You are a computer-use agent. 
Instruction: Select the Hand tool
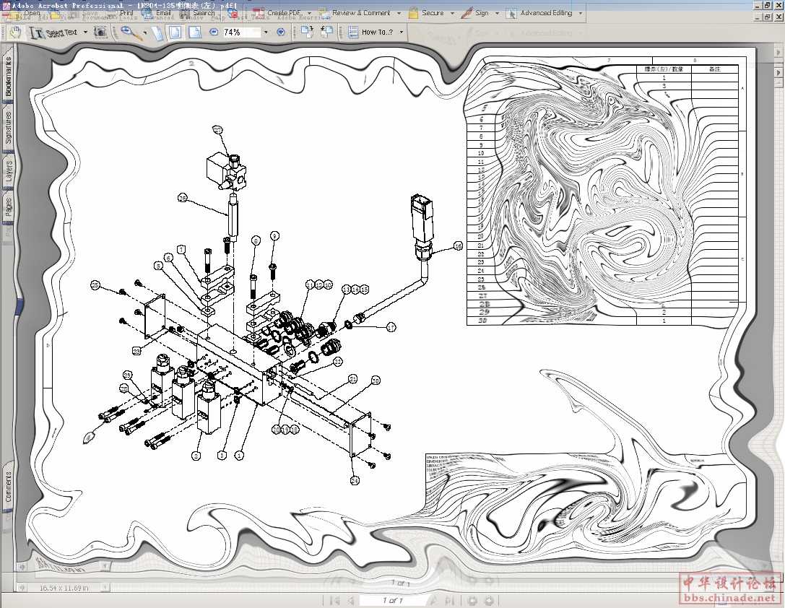pyautogui.click(x=15, y=33)
